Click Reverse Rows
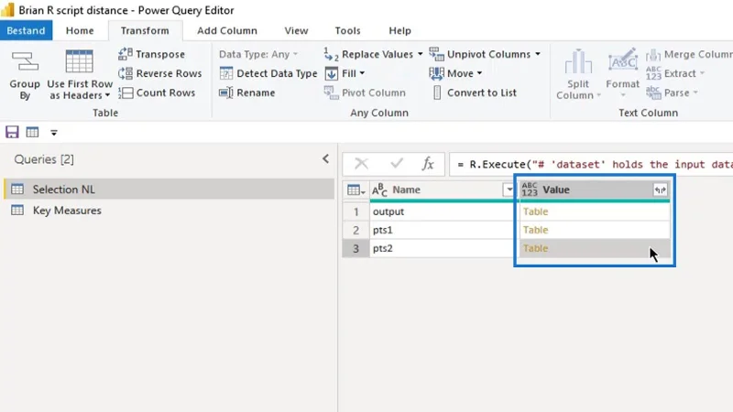The width and height of the screenshot is (733, 412). click(x=159, y=73)
